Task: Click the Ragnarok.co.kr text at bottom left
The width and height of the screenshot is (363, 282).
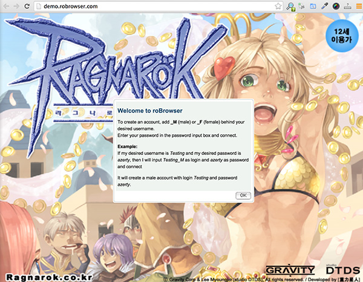Action: click(49, 277)
